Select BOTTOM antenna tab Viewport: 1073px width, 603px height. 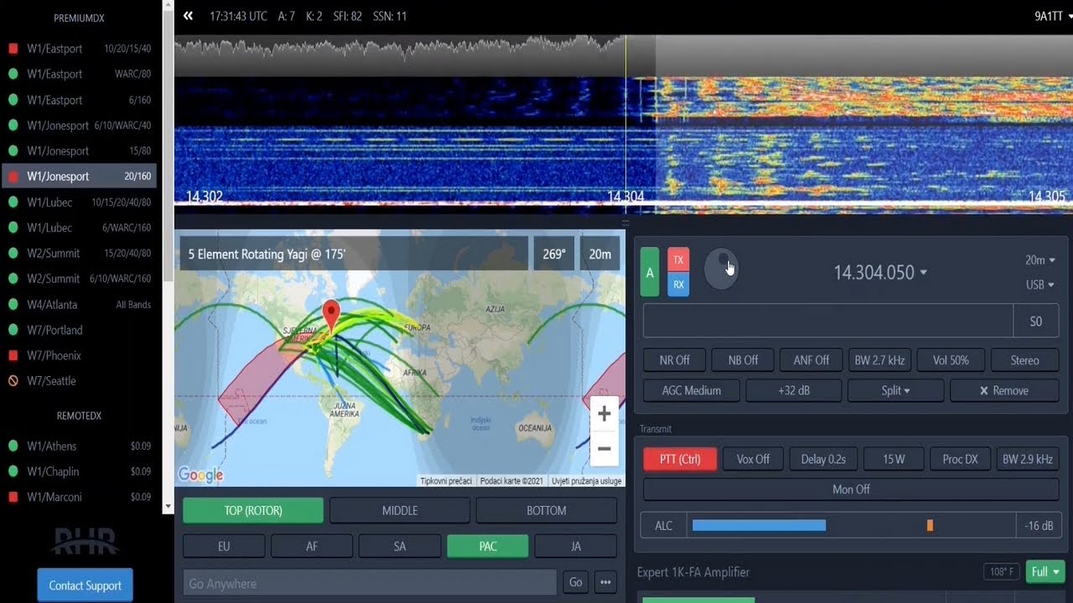pyautogui.click(x=546, y=511)
